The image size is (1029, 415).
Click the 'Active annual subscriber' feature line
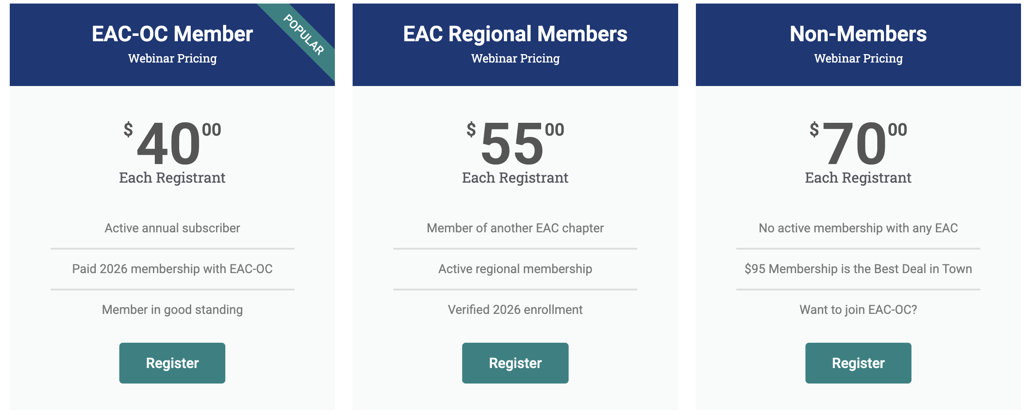[172, 228]
